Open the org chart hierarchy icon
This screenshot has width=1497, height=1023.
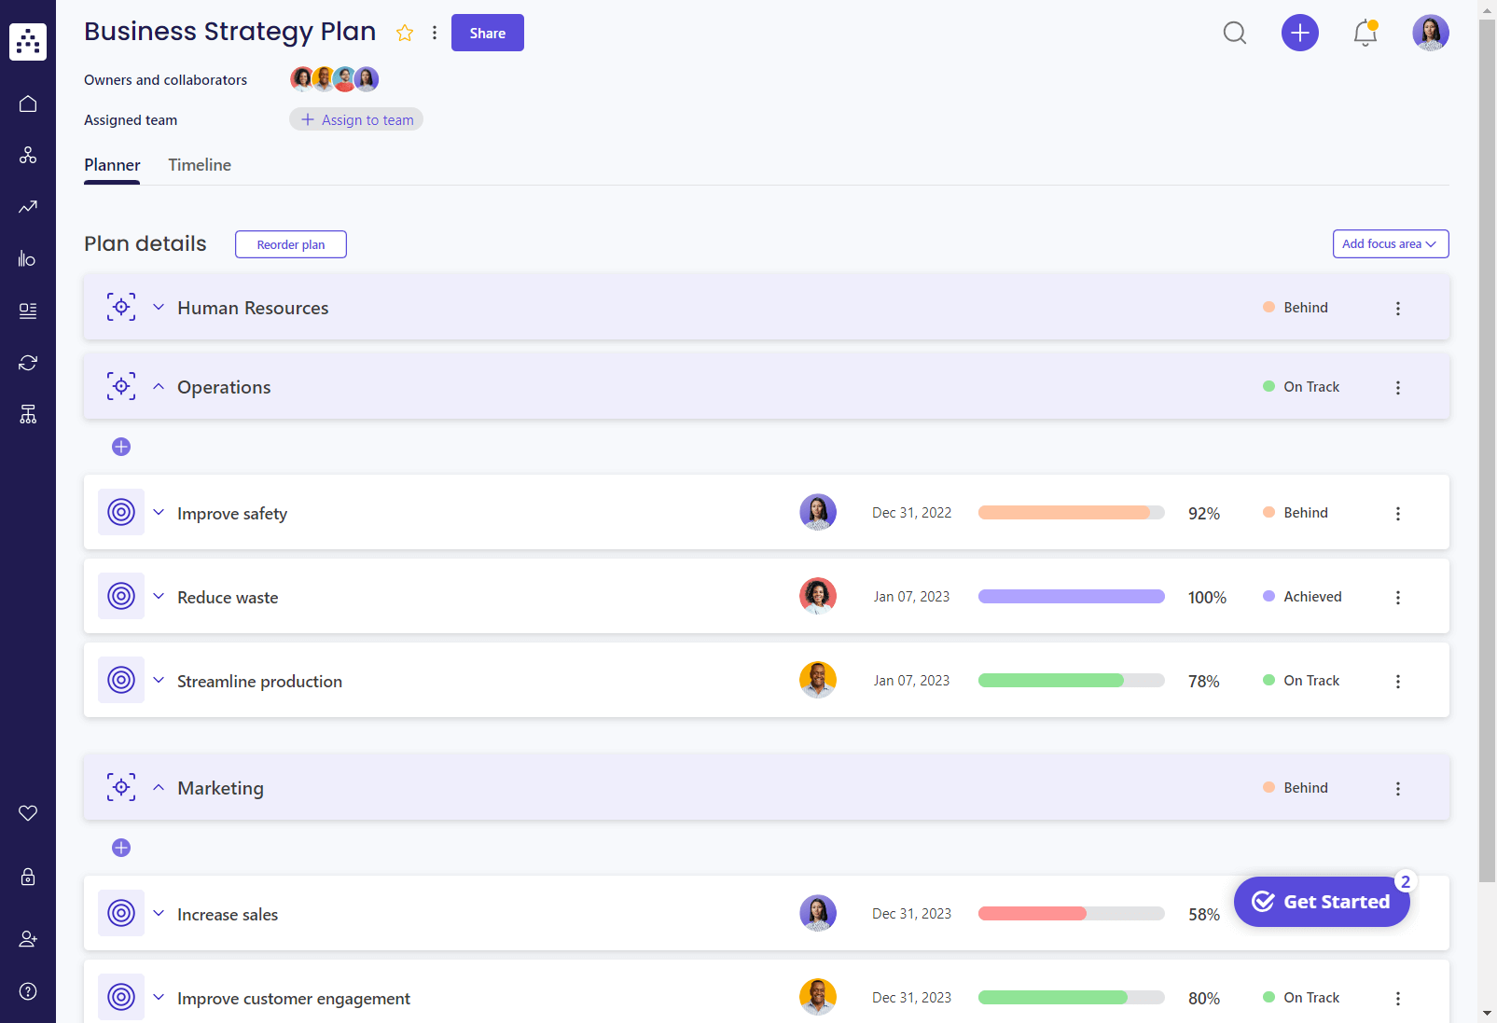(x=28, y=414)
